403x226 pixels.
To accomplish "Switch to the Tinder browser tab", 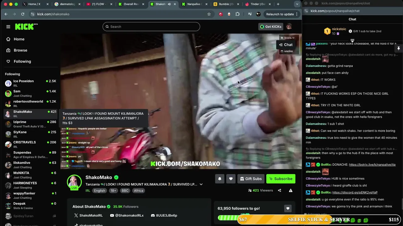I will [x=258, y=4].
